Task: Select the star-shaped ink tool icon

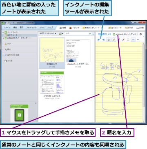Action: (x=109, y=40)
